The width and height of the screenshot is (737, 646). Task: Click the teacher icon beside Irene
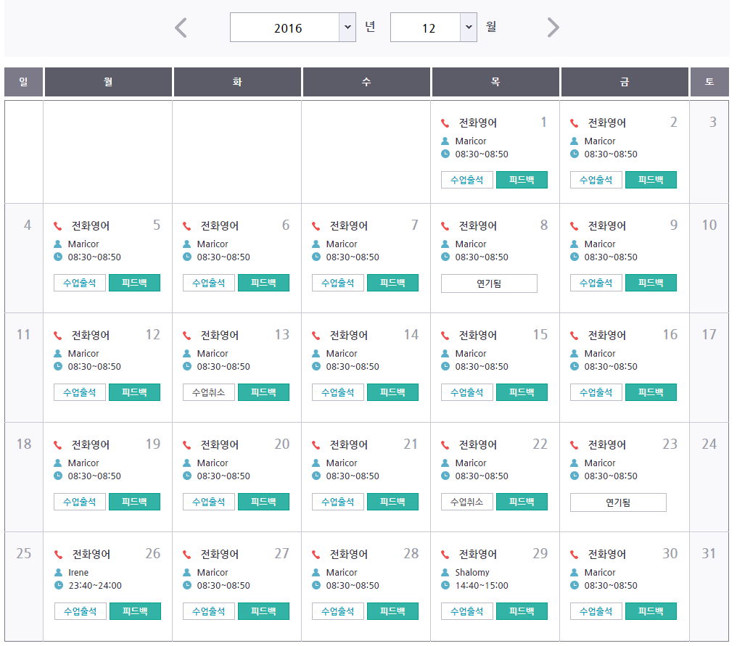click(x=58, y=573)
